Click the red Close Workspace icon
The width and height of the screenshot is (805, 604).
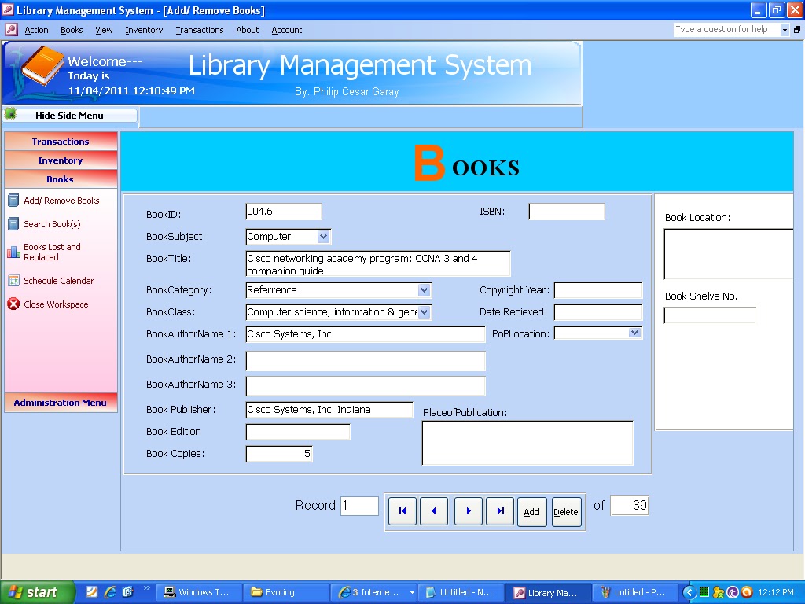click(13, 304)
